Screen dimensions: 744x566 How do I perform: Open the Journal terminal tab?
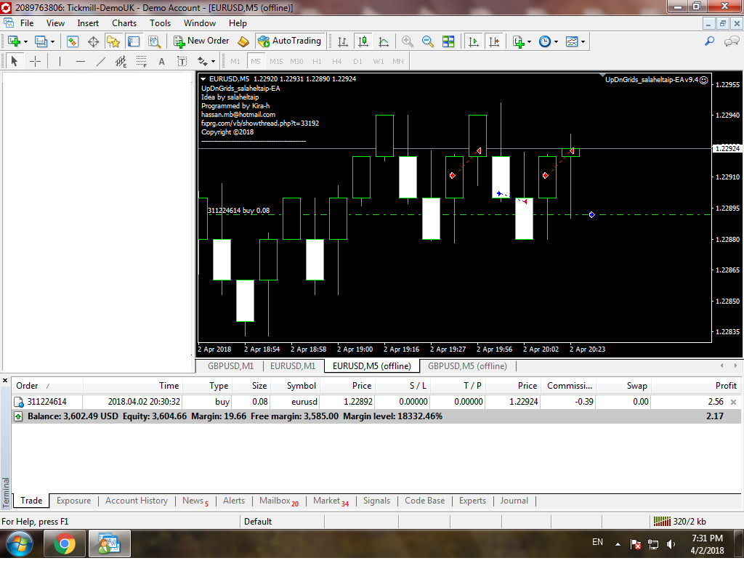[x=514, y=501]
